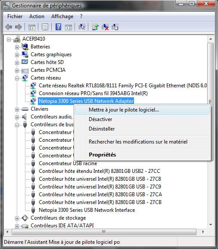Open the Action menu

click(x=37, y=16)
